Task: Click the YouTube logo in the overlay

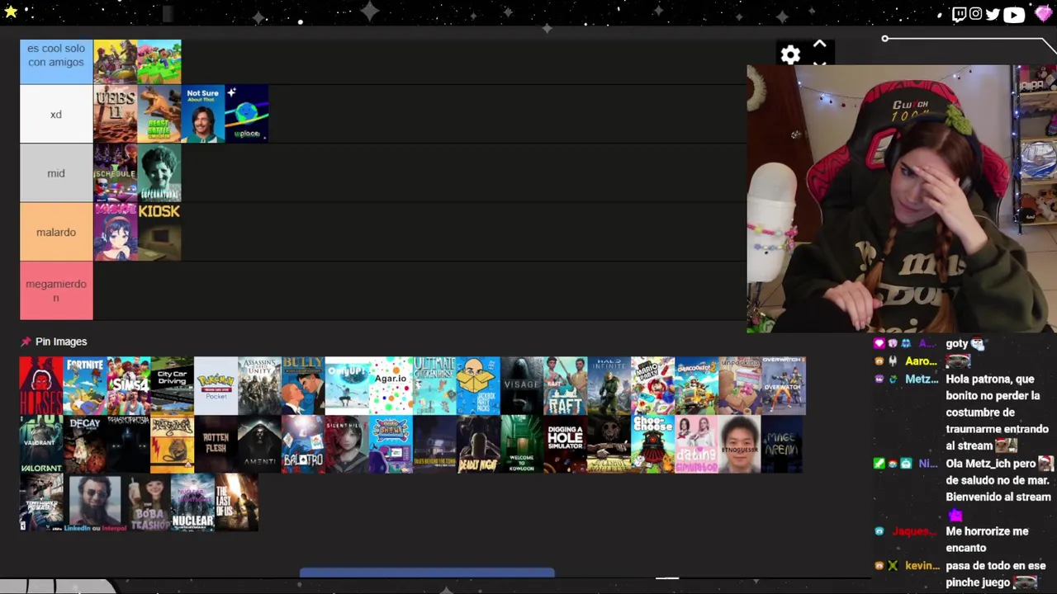Action: (1014, 14)
